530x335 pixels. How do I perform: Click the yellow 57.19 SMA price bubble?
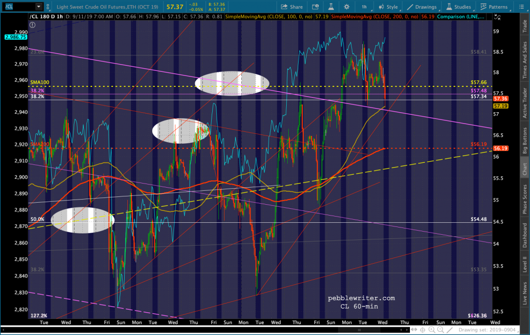[500, 106]
